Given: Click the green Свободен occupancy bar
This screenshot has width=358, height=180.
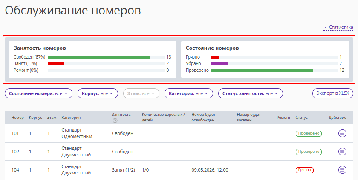Looking at the screenshot, I should point(98,57).
